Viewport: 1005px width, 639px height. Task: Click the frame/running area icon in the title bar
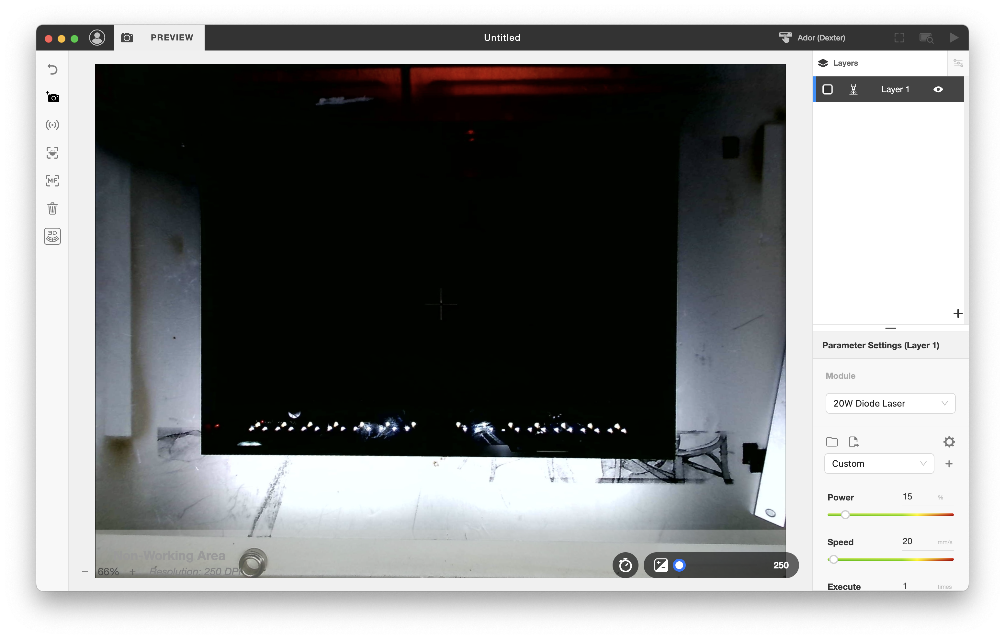pos(899,38)
